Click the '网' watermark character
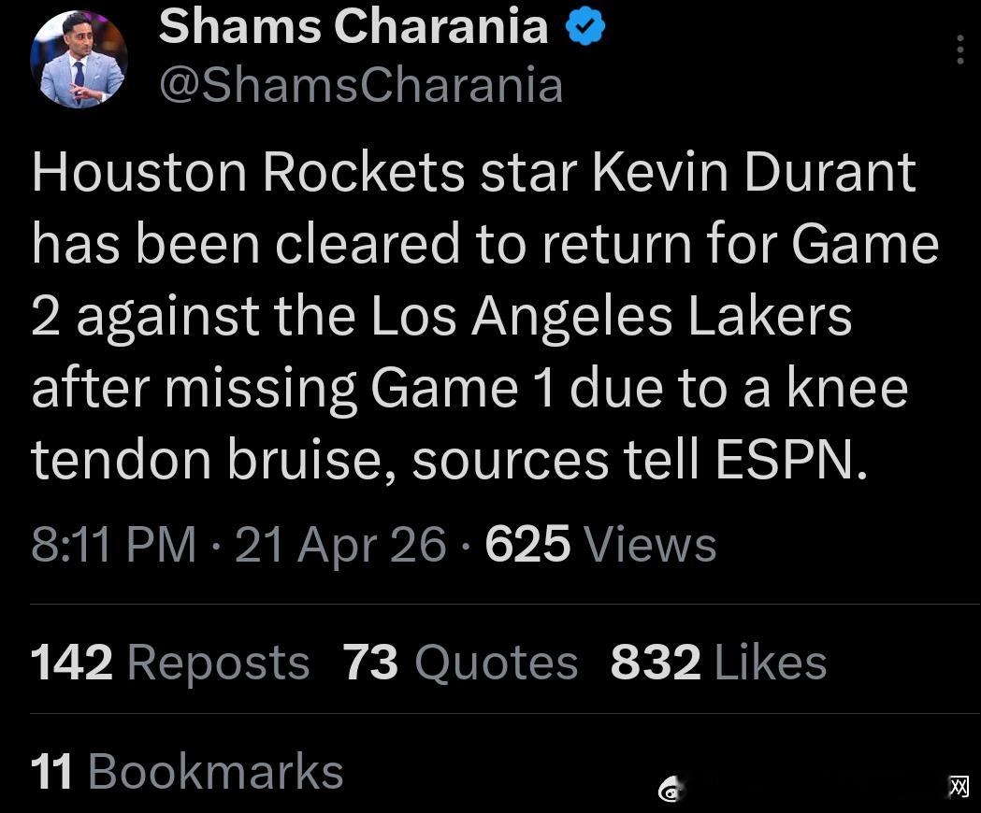The width and height of the screenshot is (981, 813). (x=959, y=787)
